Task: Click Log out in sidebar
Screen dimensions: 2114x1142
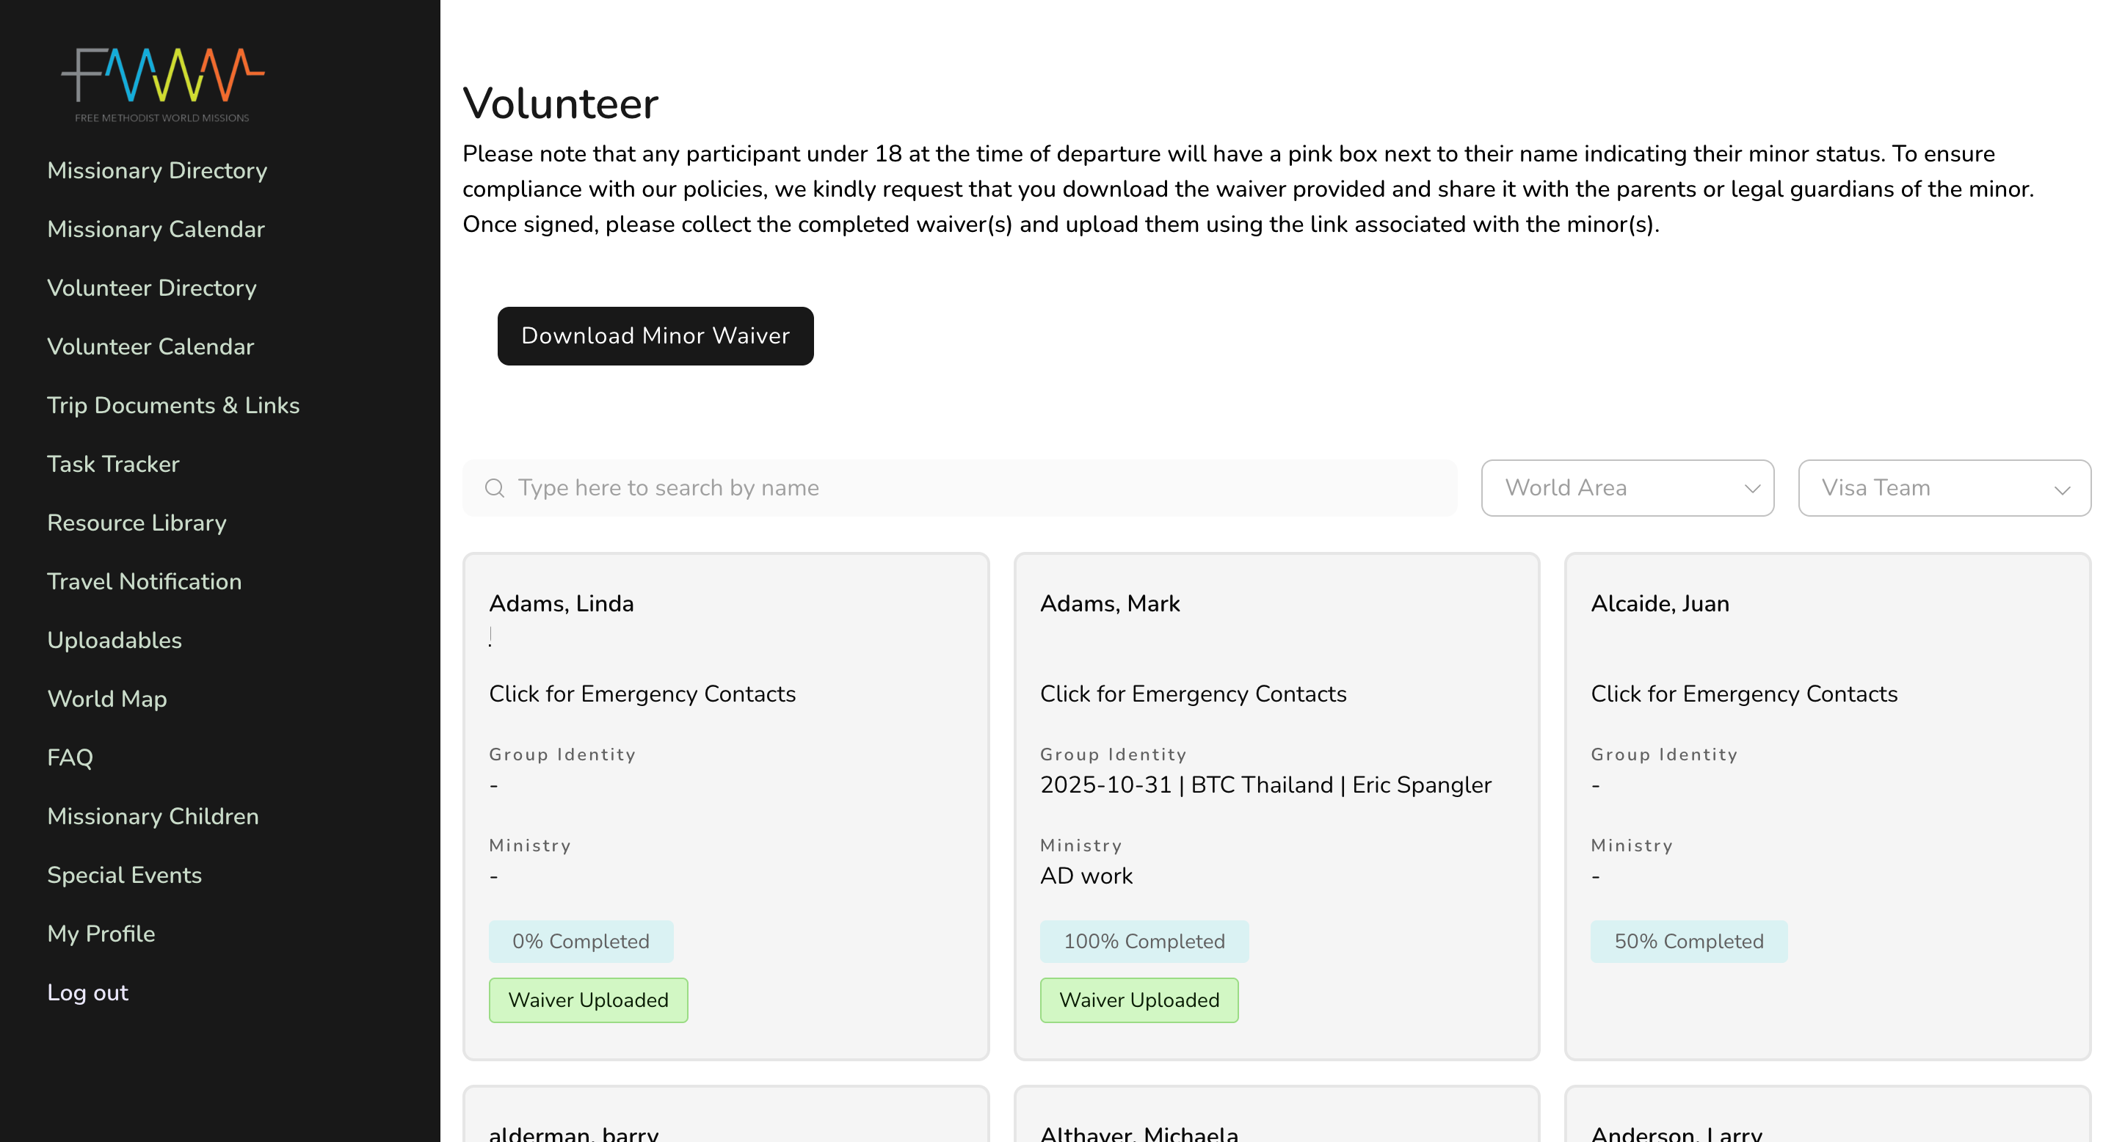Action: coord(88,993)
